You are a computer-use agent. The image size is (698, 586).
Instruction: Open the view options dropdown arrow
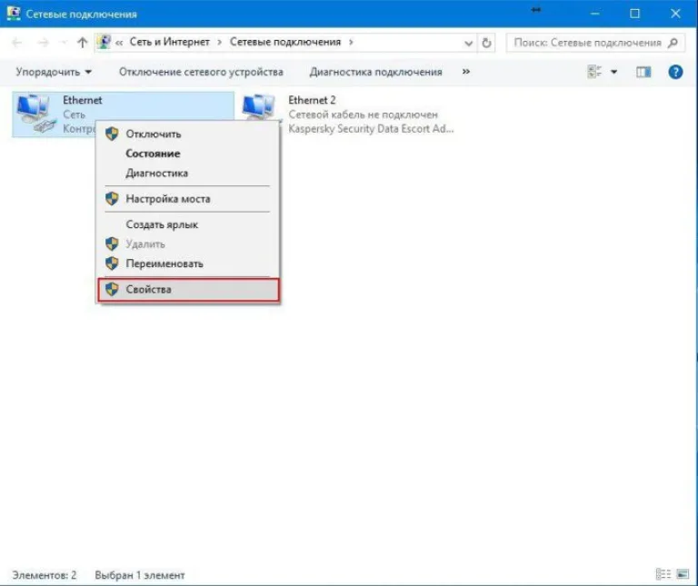[x=613, y=72]
